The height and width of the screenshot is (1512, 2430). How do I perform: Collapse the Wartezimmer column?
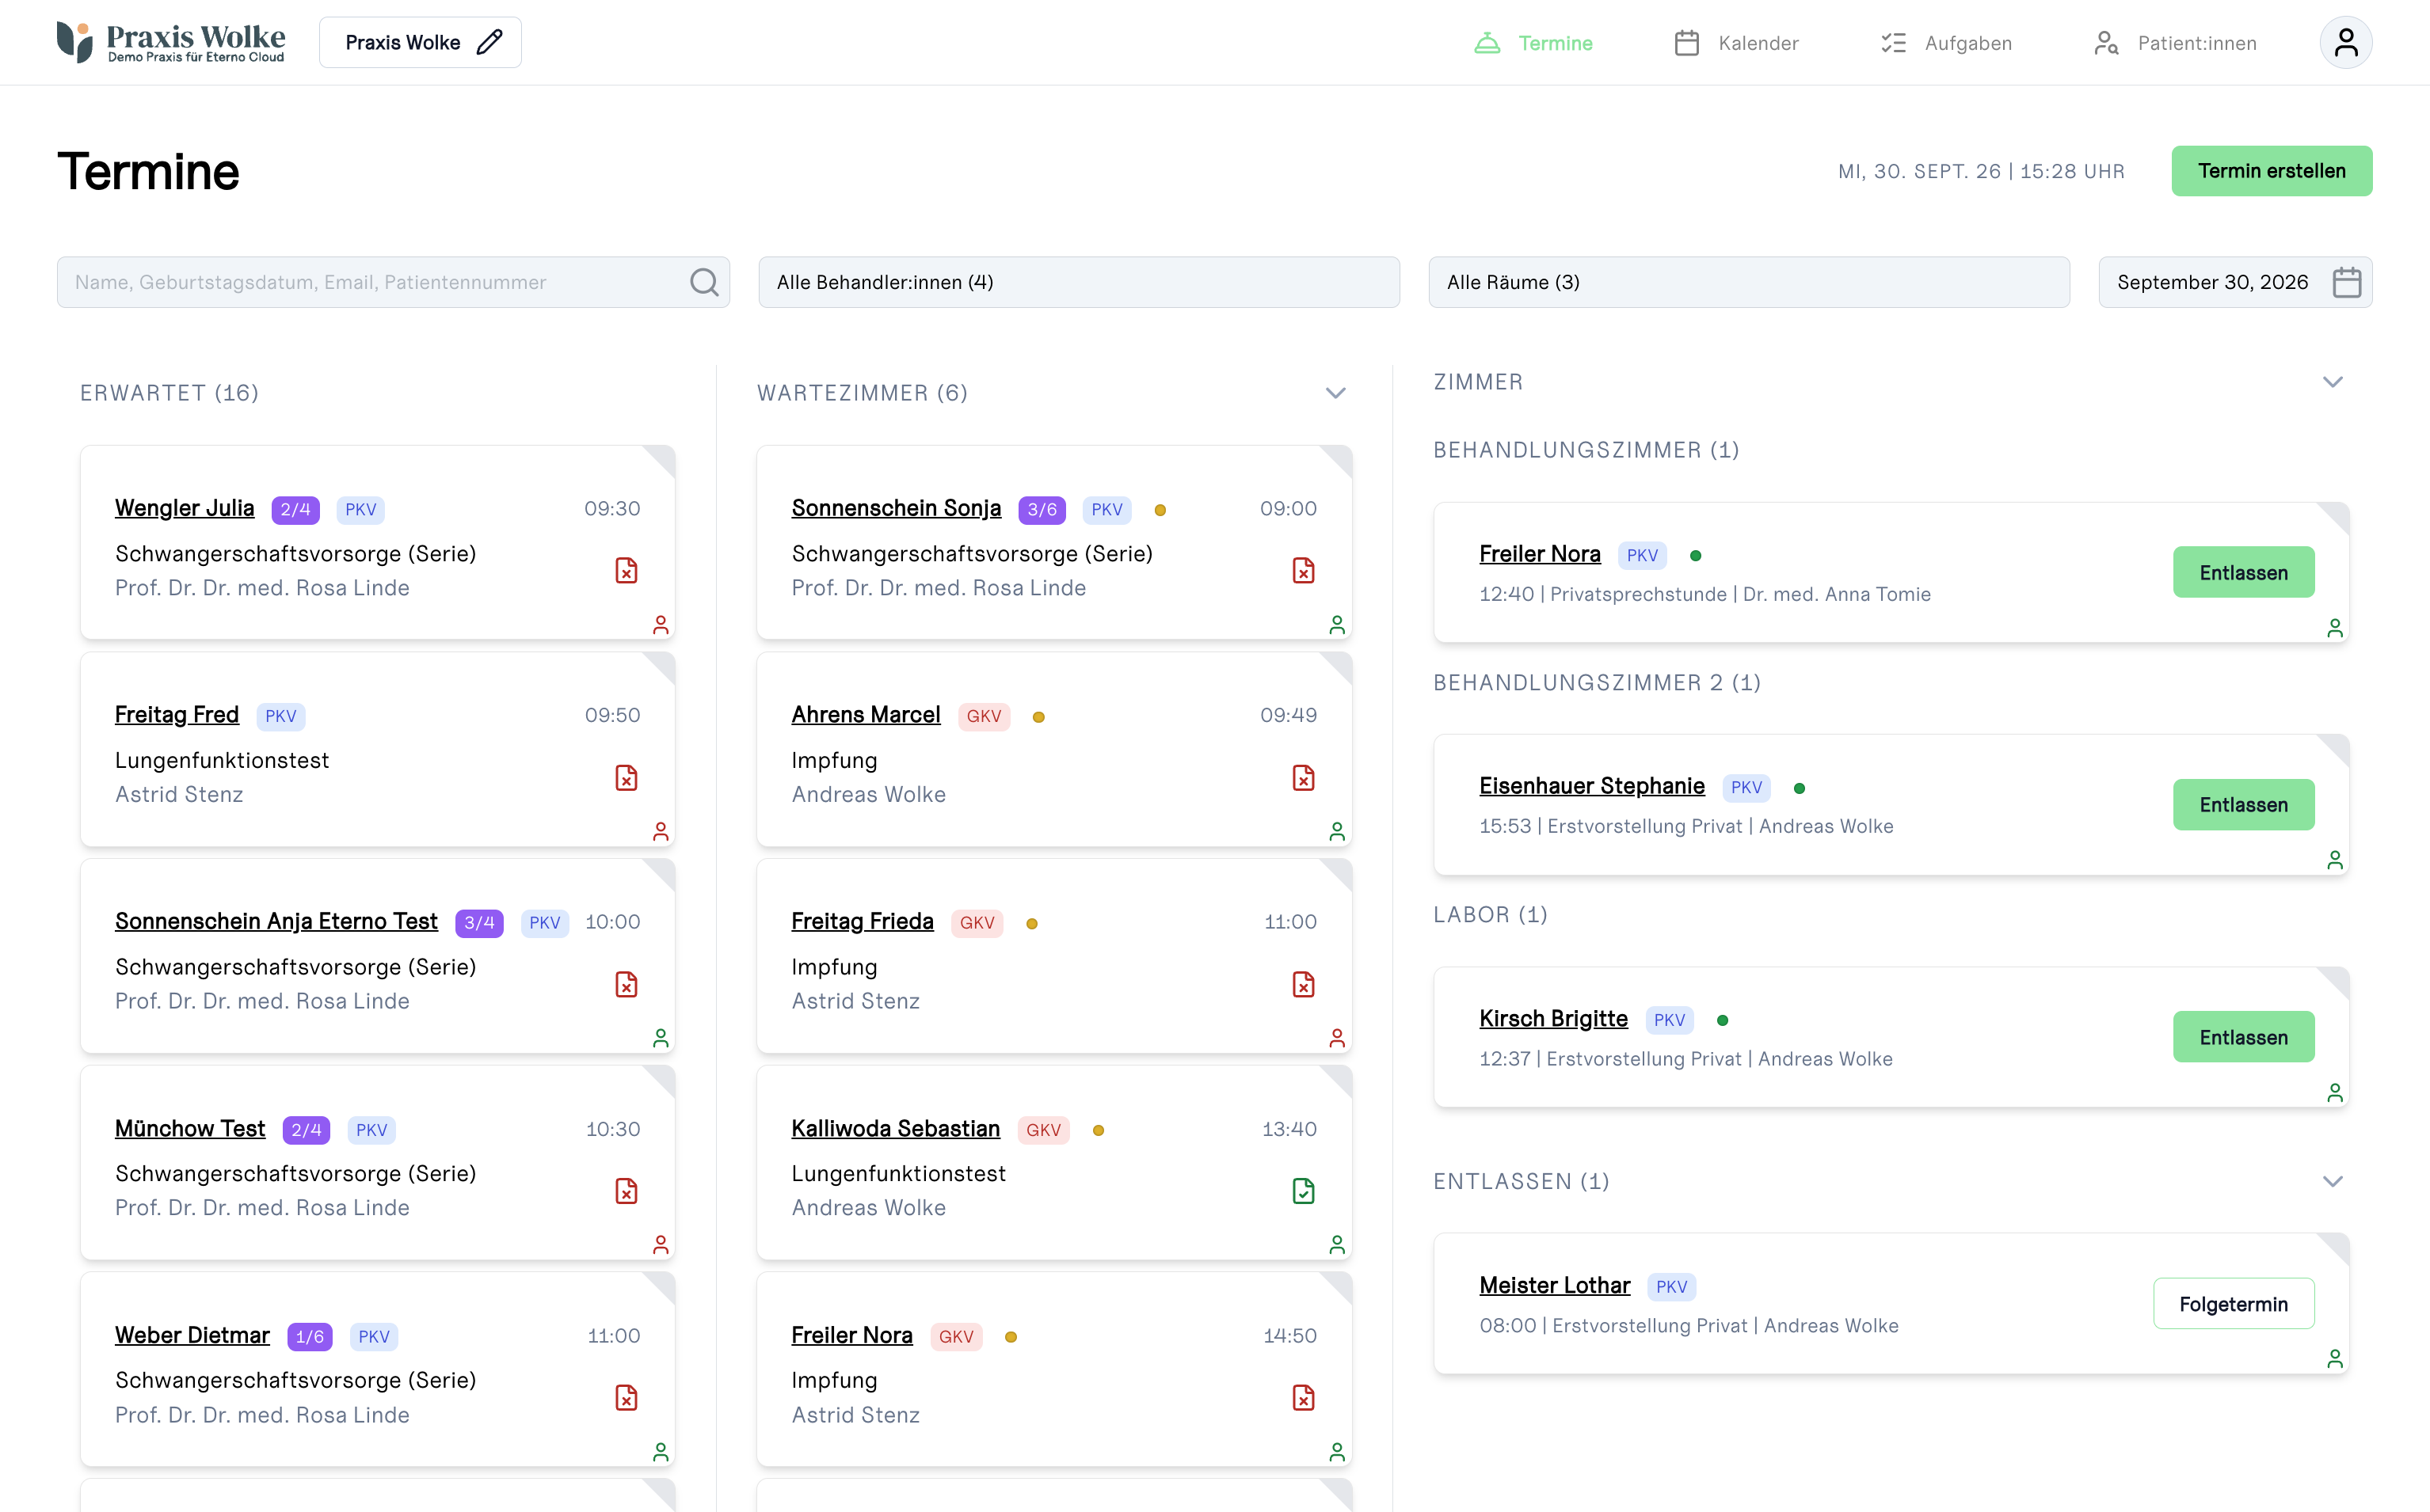pos(1335,393)
